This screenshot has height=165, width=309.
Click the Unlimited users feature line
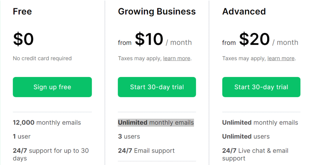tap(246, 136)
